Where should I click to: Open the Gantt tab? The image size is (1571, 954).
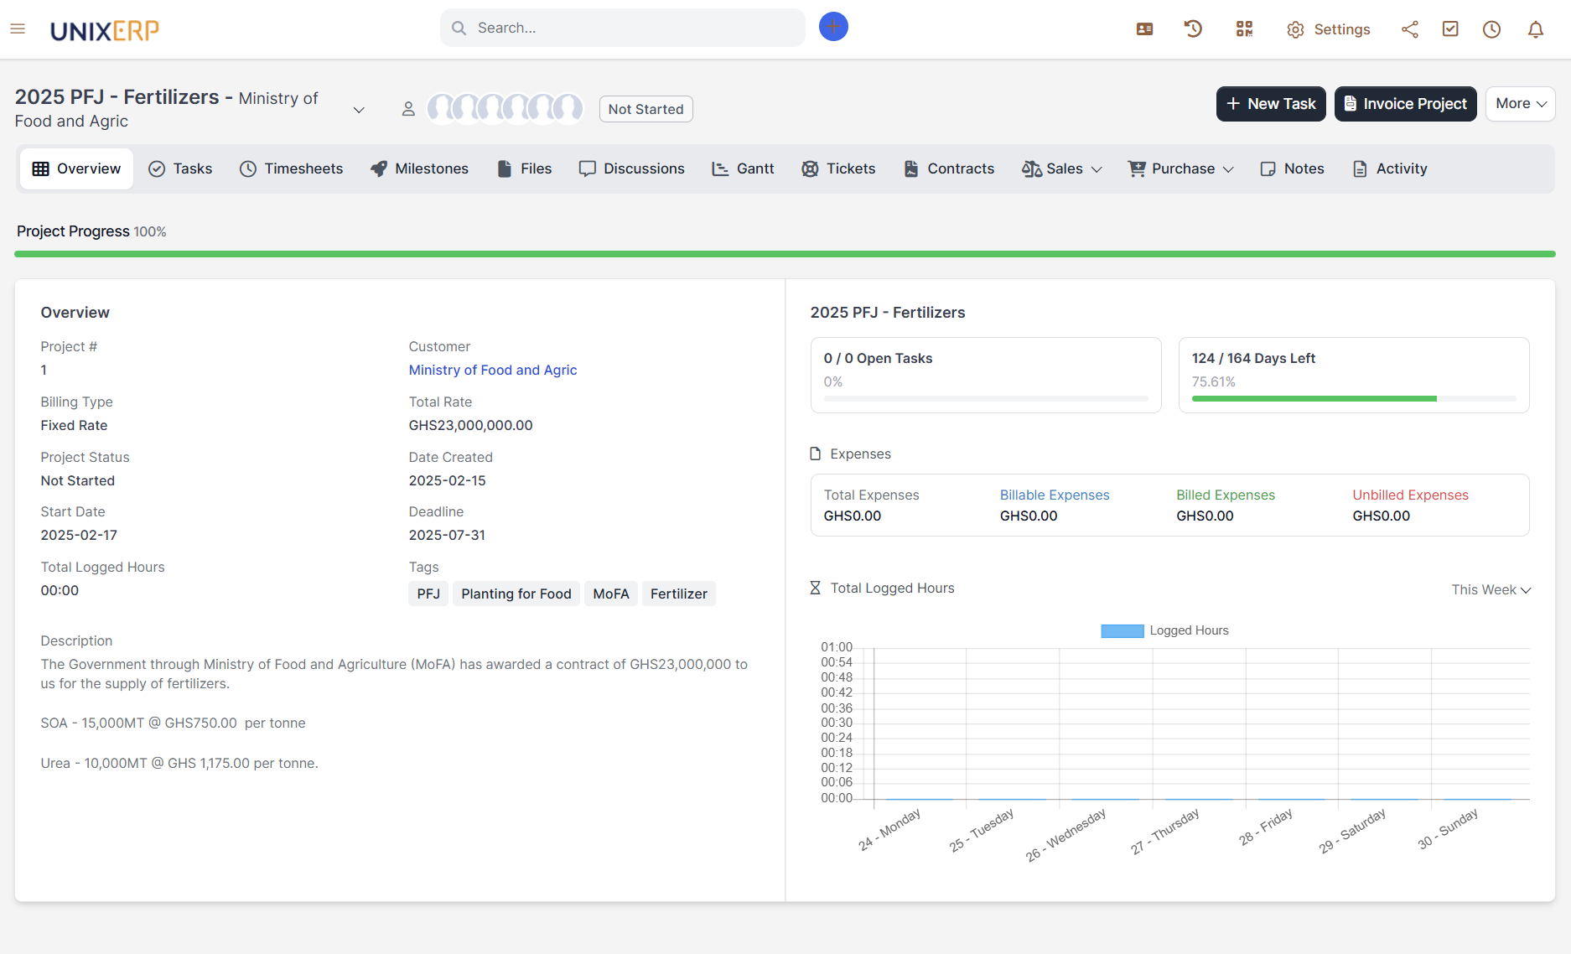[743, 169]
